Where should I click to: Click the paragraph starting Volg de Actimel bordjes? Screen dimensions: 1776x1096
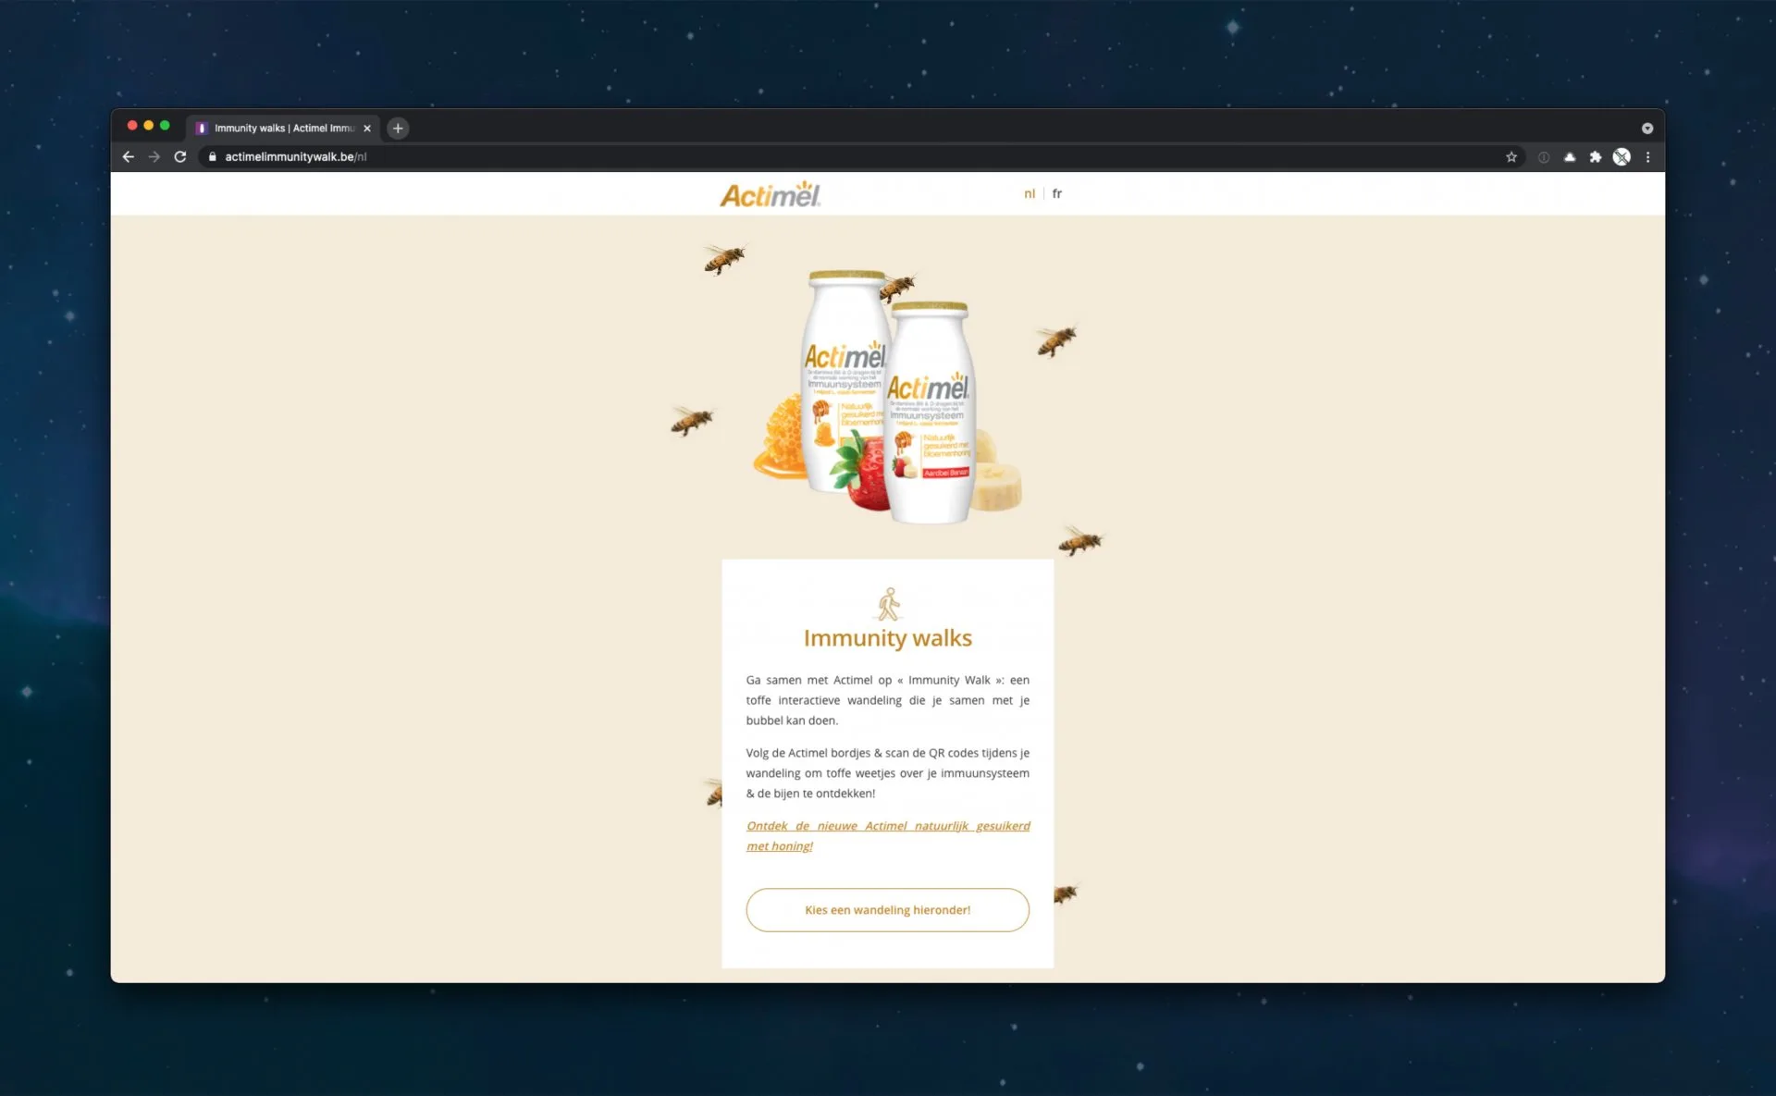click(888, 773)
